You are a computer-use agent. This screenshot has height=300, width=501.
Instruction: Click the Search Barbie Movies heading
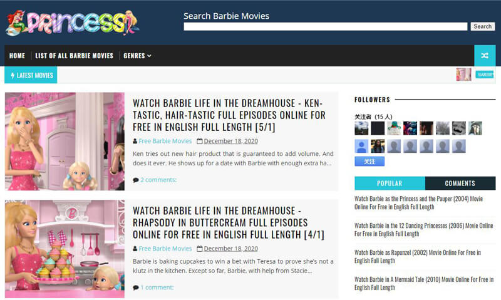coord(227,16)
